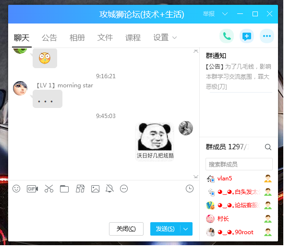Viewport: 290px width, 250px height.
Task: Click the dots message bubble
Action: coord(48,99)
